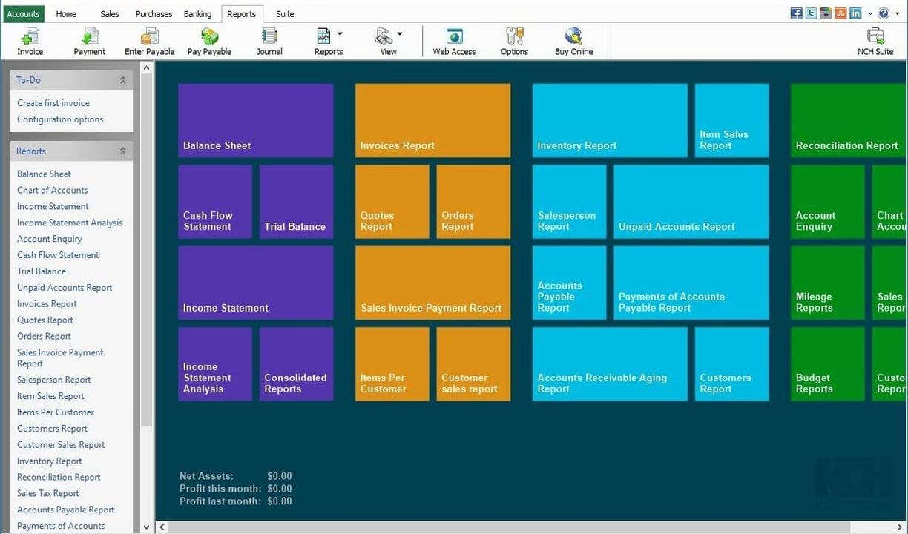908x534 pixels.
Task: Open the Items Per Customer tile
Action: click(x=392, y=364)
